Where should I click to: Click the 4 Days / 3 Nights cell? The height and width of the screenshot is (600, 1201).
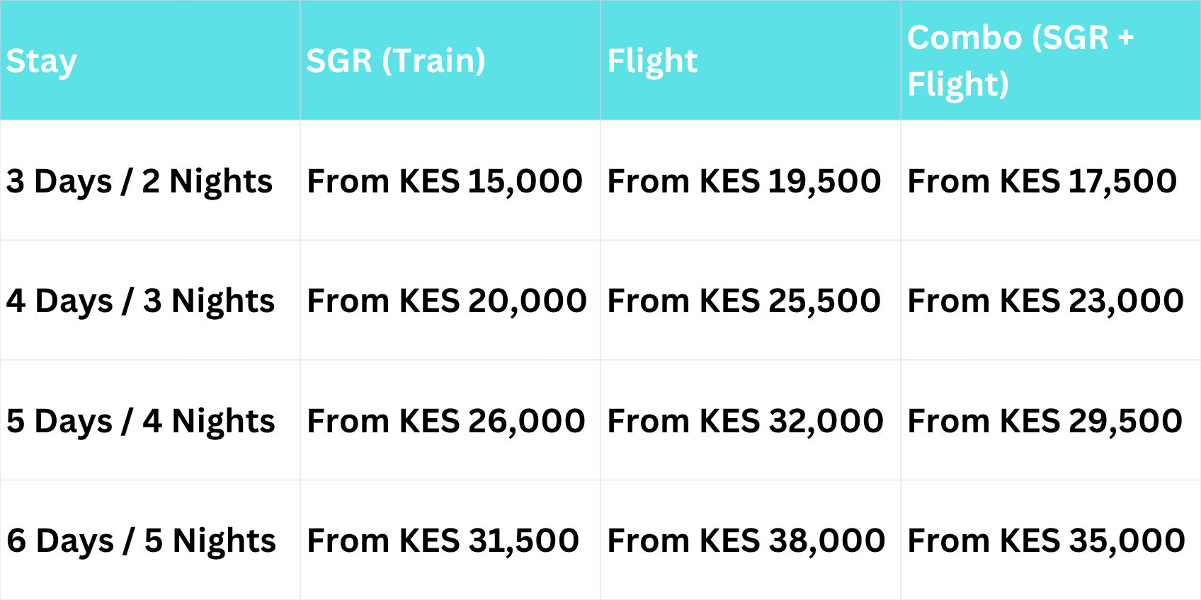pyautogui.click(x=140, y=301)
